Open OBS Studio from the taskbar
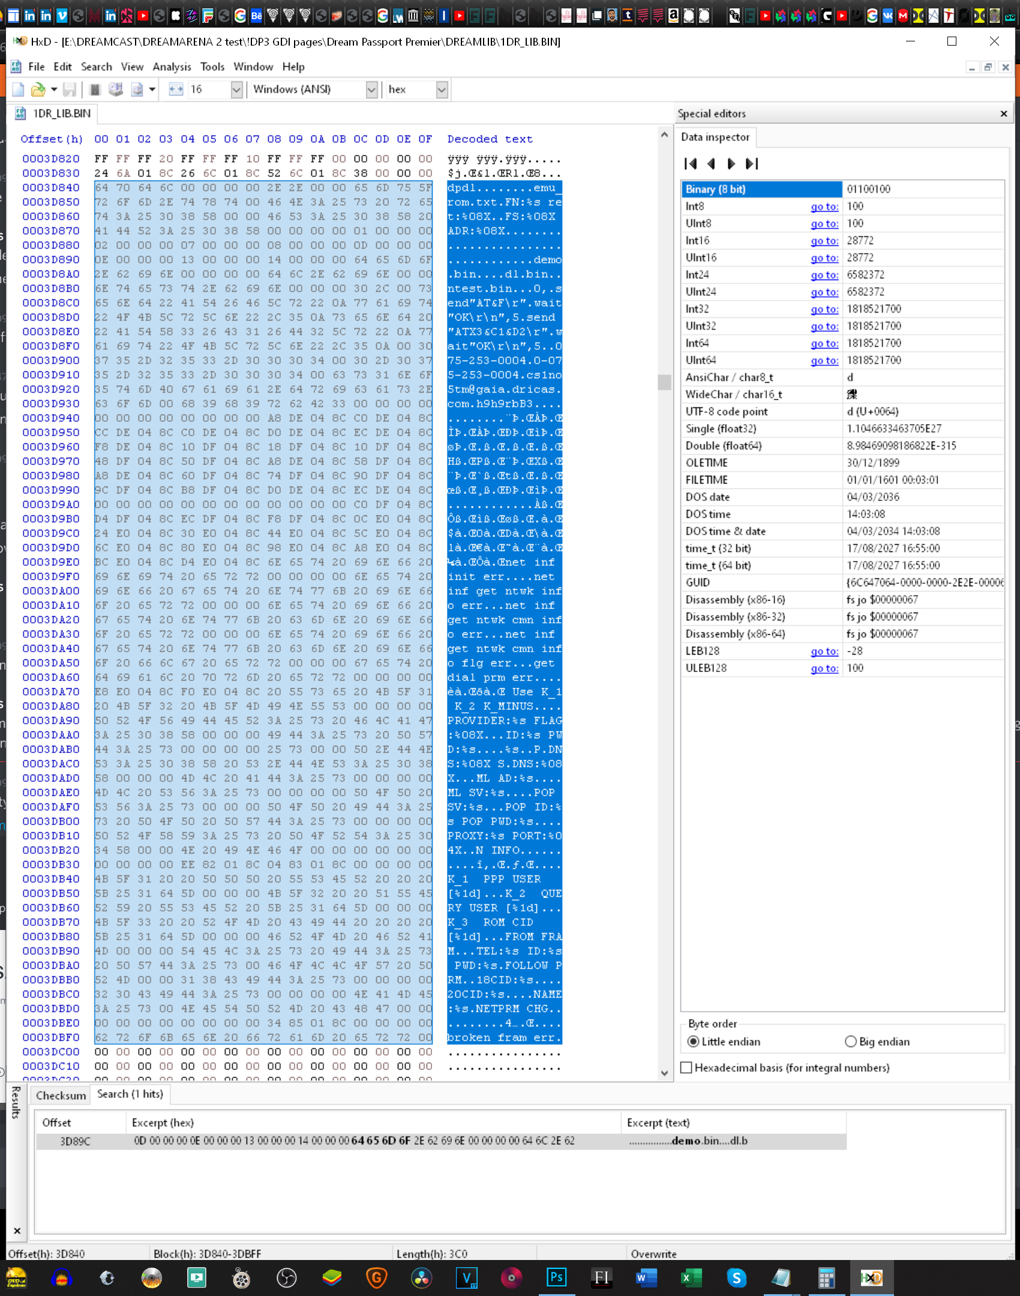The image size is (1020, 1296). [x=286, y=1278]
